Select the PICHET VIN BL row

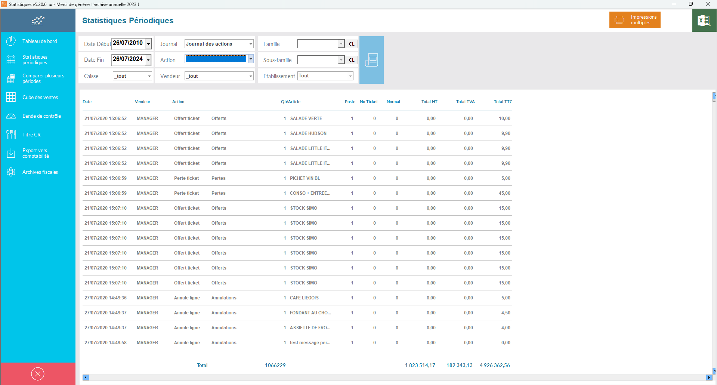point(297,178)
